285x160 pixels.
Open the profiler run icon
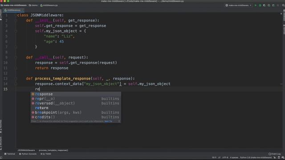point(269,5)
